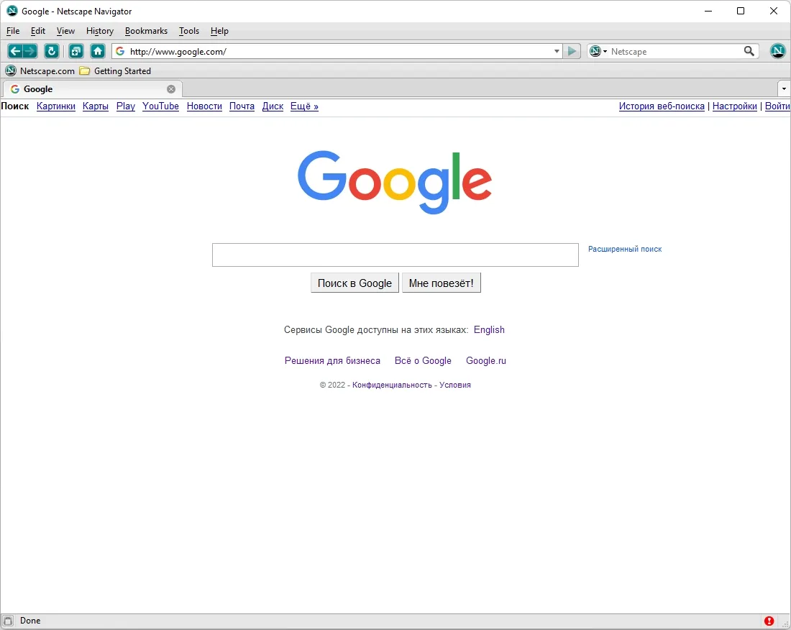Click into the Google search input field
Viewport: 791px width, 630px height.
tap(395, 255)
